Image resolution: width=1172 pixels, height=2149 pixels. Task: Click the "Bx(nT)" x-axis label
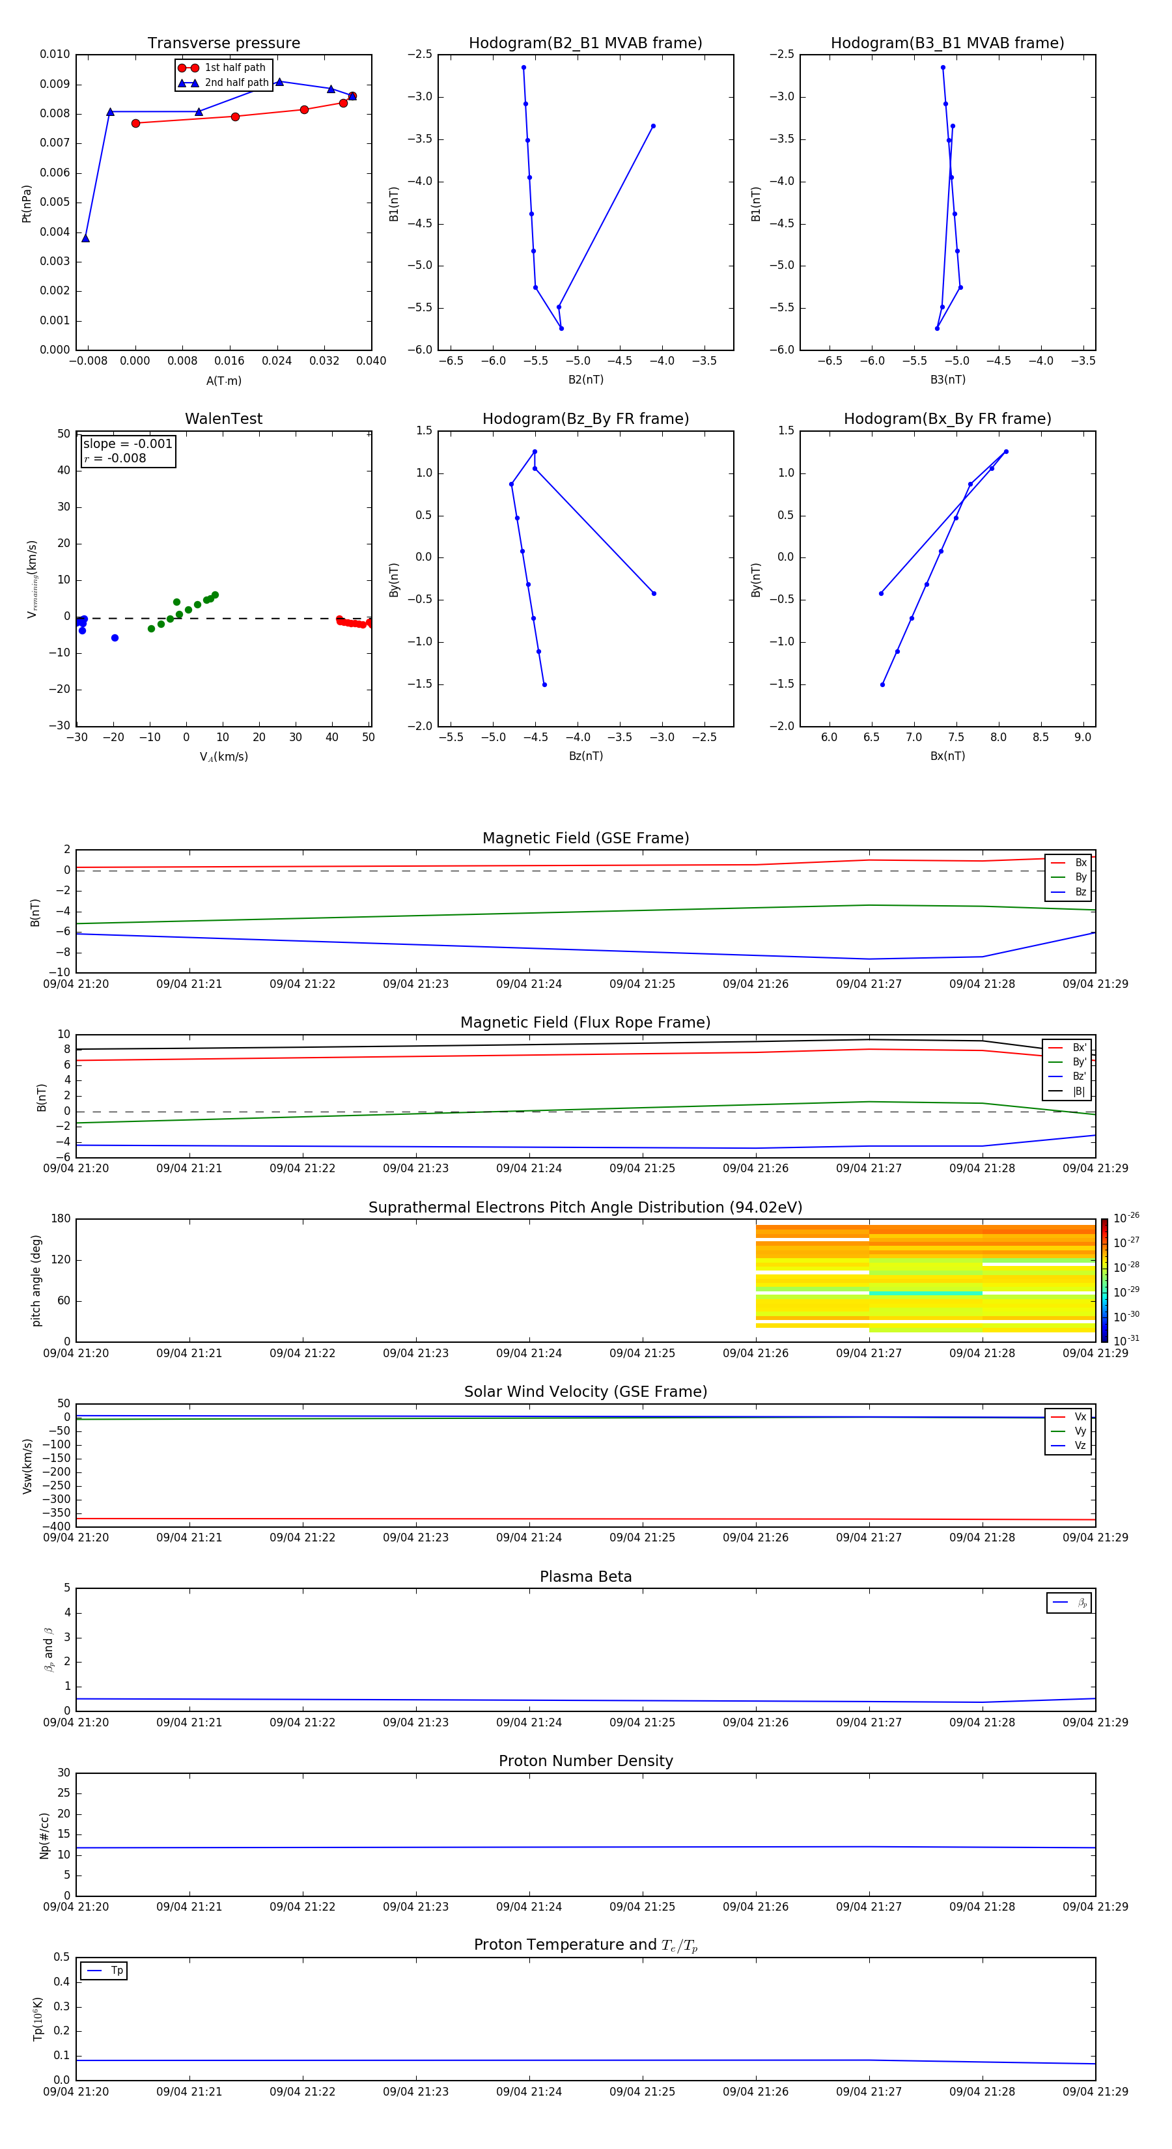[x=947, y=756]
